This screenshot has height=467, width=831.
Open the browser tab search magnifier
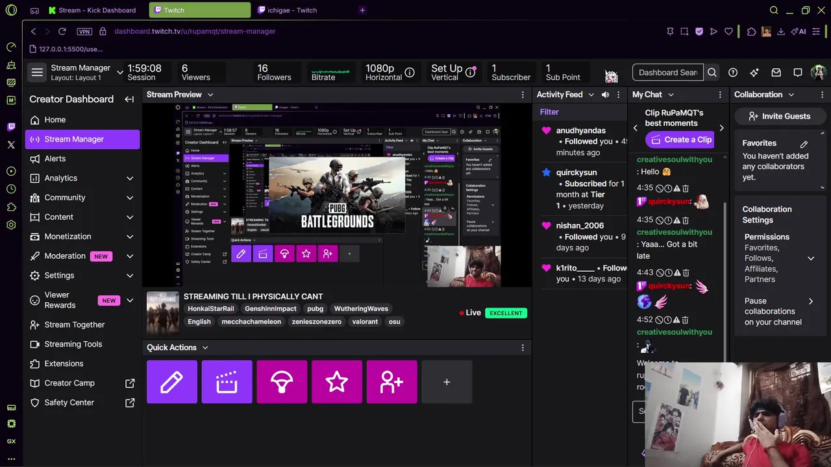point(774,10)
